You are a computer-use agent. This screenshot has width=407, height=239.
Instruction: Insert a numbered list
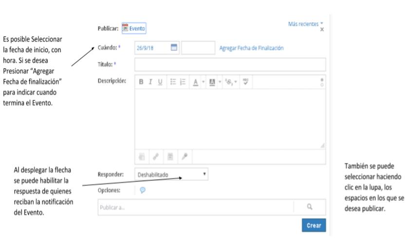182,82
